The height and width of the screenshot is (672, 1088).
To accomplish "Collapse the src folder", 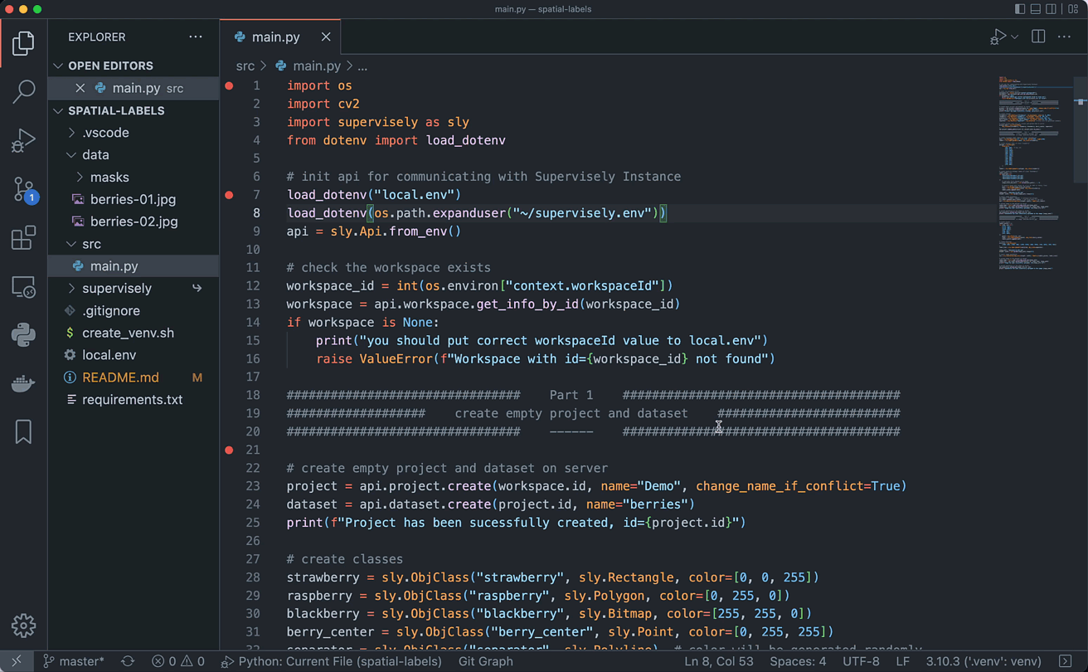I will (x=134, y=244).
